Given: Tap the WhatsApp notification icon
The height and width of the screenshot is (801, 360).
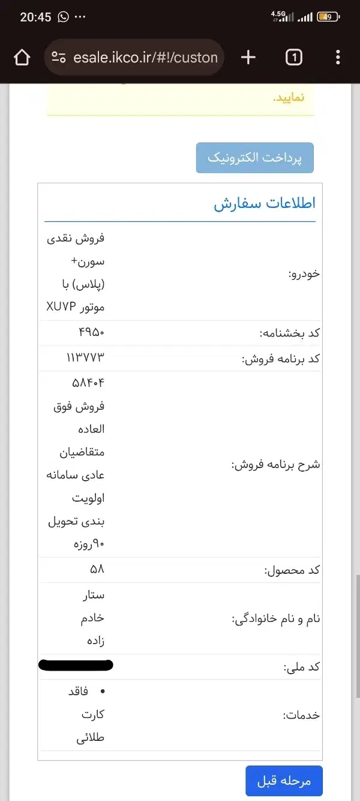Looking at the screenshot, I should point(63,17).
